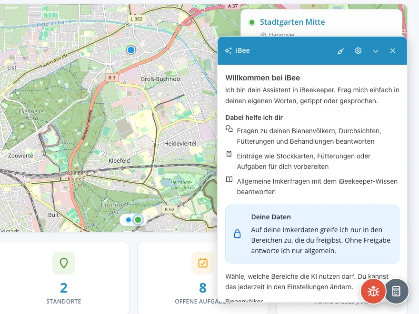
Task: Click the padlock icon in Deine Daten
Action: 237,234
